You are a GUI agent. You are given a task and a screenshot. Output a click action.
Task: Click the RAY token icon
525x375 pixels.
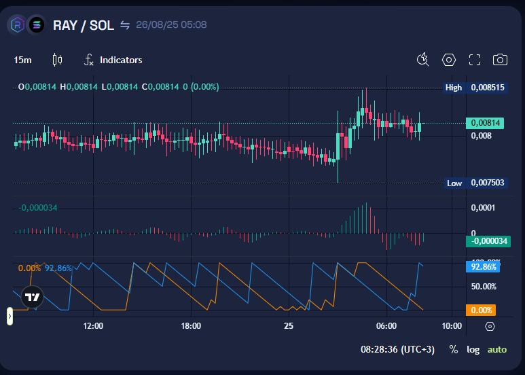17,25
